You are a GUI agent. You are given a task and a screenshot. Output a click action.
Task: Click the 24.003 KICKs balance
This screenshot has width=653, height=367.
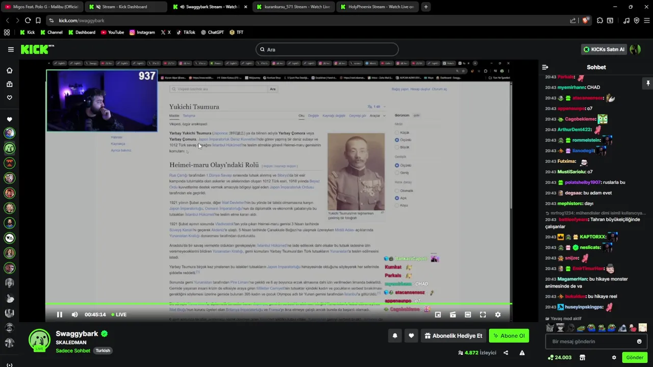pyautogui.click(x=560, y=358)
